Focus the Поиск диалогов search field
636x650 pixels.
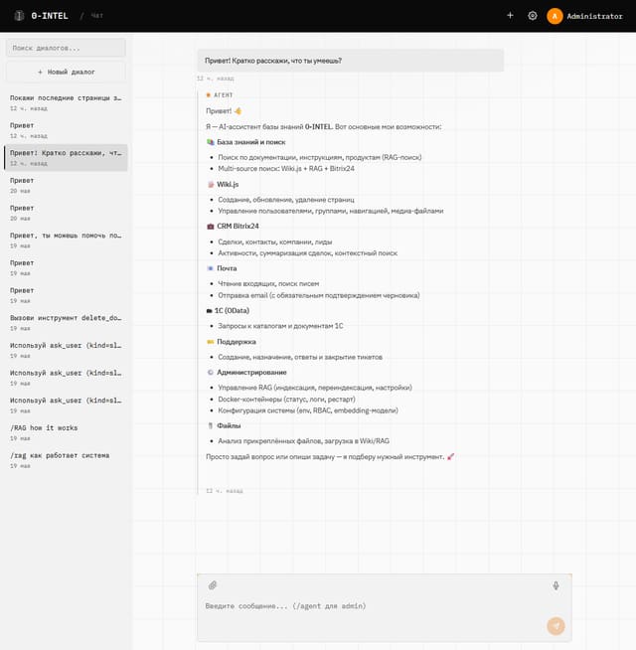pyautogui.click(x=66, y=48)
